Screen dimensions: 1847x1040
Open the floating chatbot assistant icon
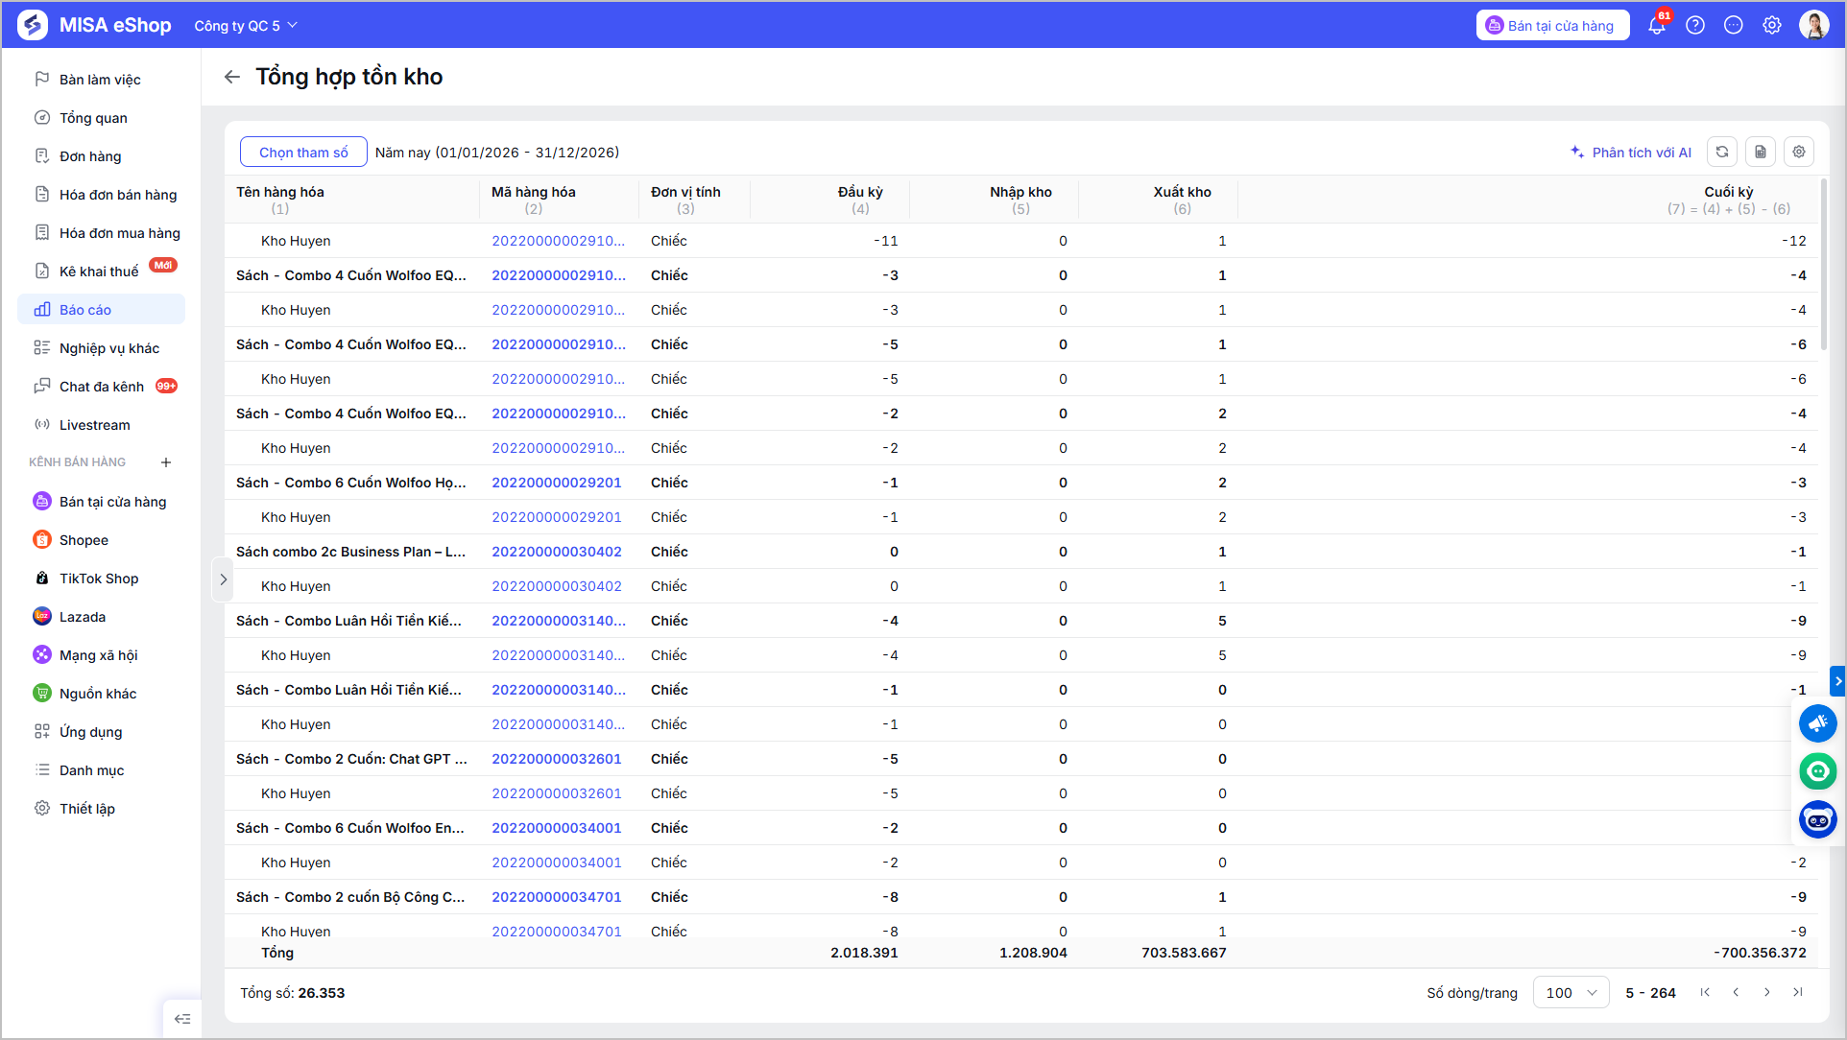tap(1818, 819)
